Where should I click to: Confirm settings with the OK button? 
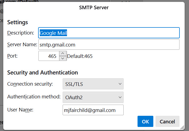145,121
